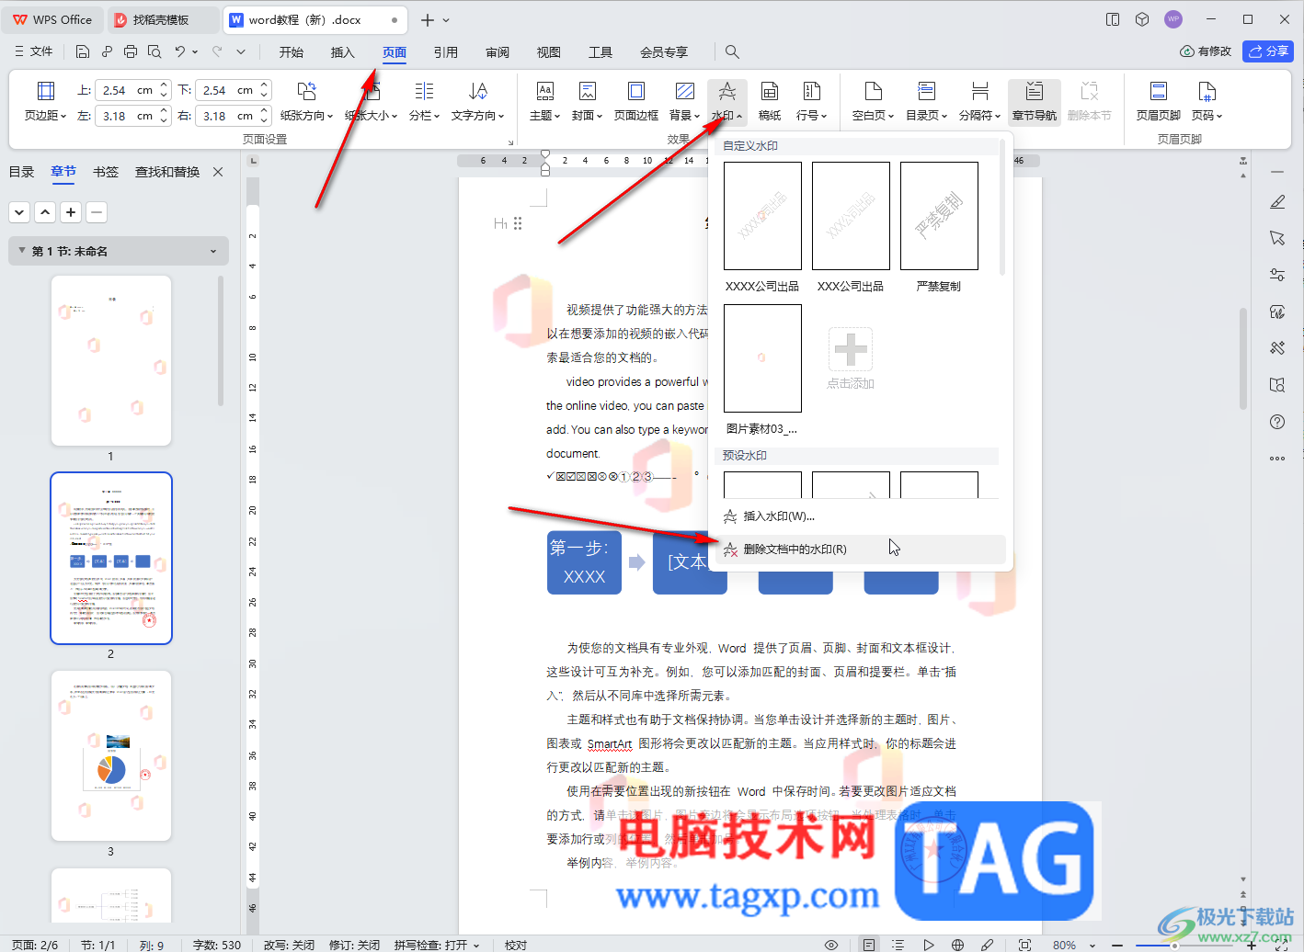Open the 分栏 columns tool
The height and width of the screenshot is (952, 1304).
click(x=424, y=101)
